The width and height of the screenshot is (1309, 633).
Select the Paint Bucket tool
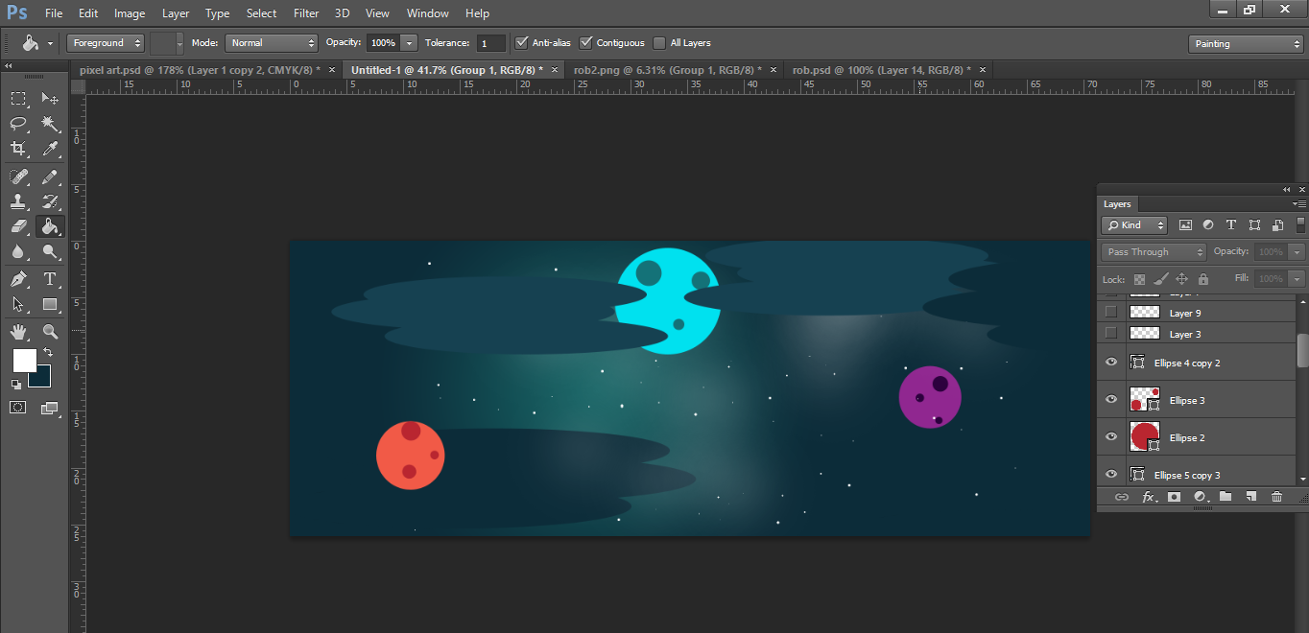pos(50,226)
